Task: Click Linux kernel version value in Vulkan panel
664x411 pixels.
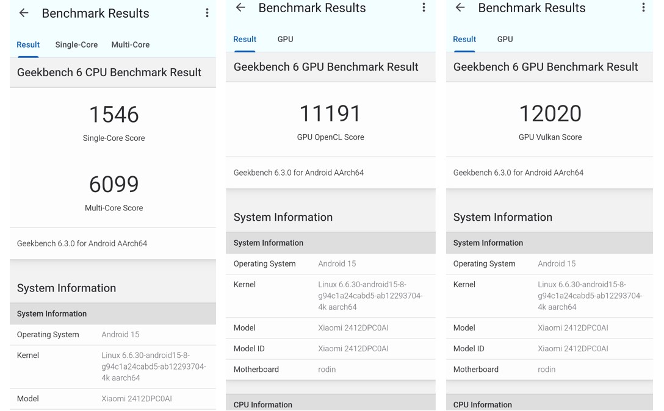Action: click(x=590, y=296)
